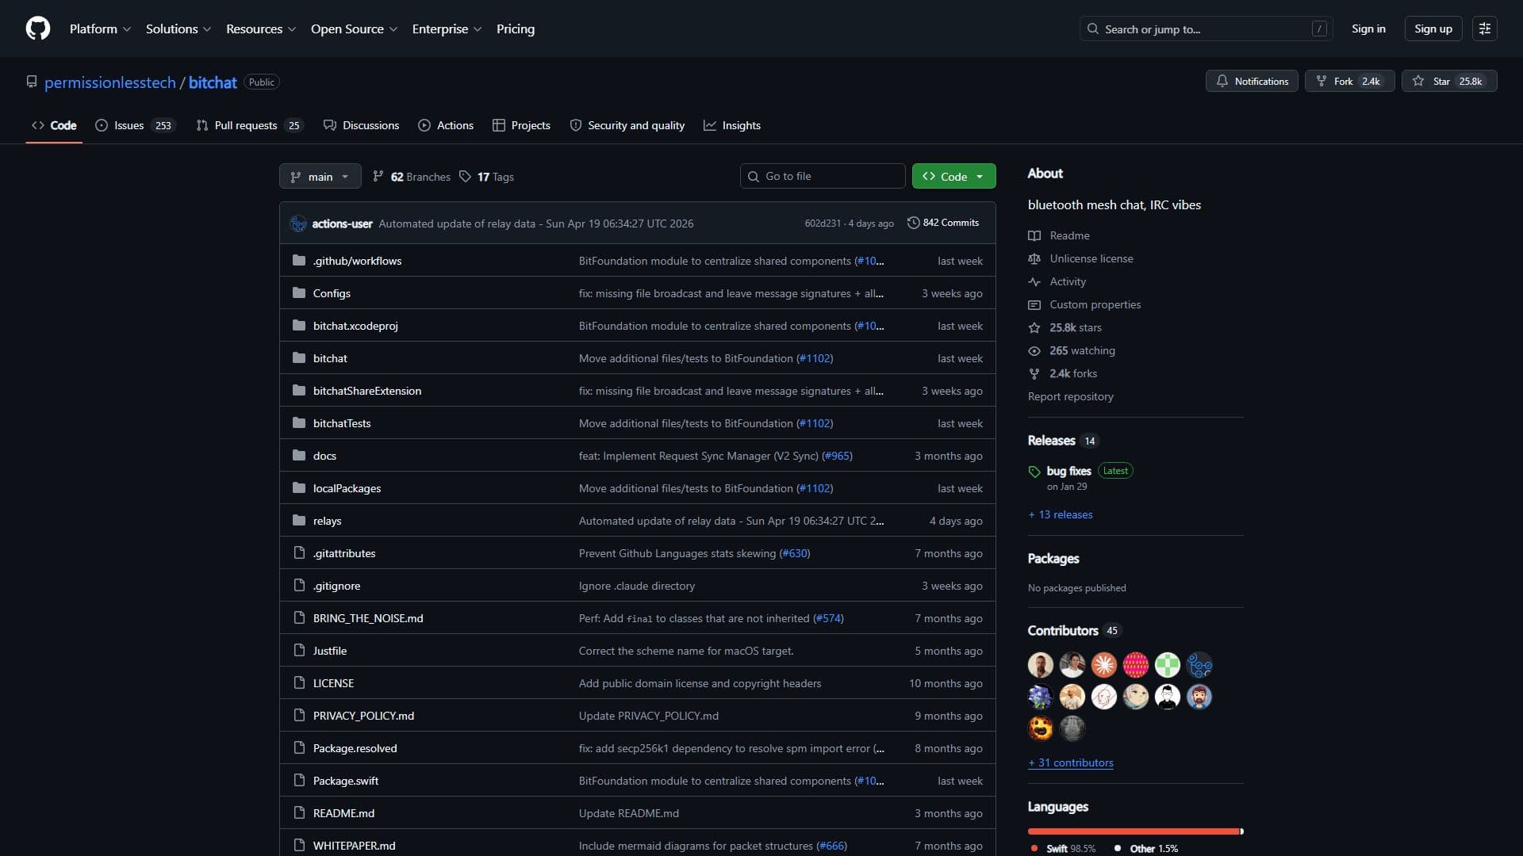Click the Fork button
The width and height of the screenshot is (1523, 856).
1349,81
